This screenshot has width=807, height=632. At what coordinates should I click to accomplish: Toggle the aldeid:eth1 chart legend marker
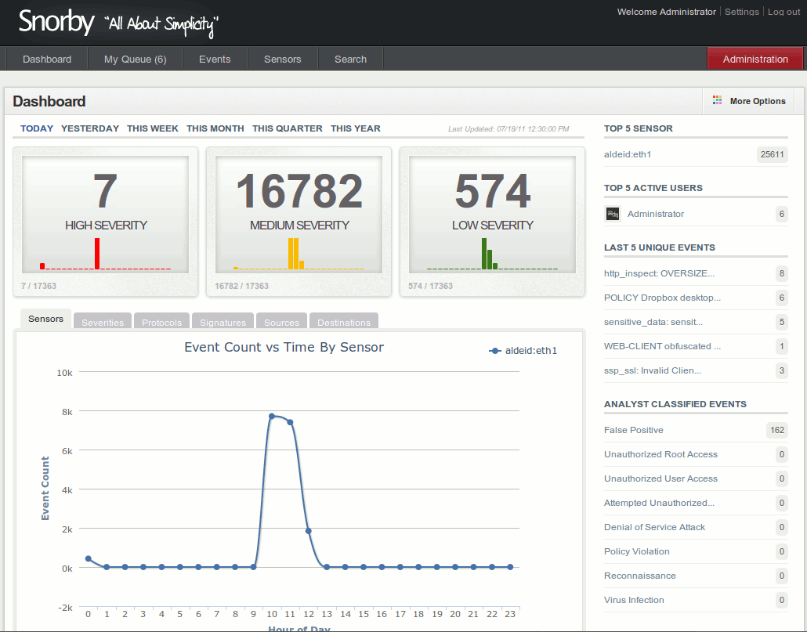click(x=495, y=351)
